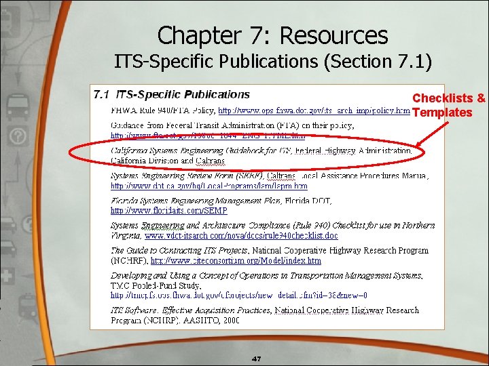Click 'California Systems Engineering Guidebook for ITS' text

[x=201, y=151]
